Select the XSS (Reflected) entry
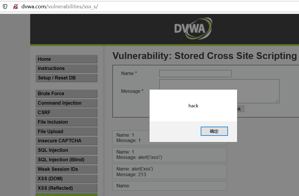Screen dimensions: 299x196 (66, 188)
